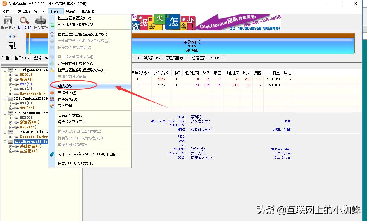The height and width of the screenshot is (221, 367).
Task: Click the 打开分区镜像 folder icon
Action: 52,70
